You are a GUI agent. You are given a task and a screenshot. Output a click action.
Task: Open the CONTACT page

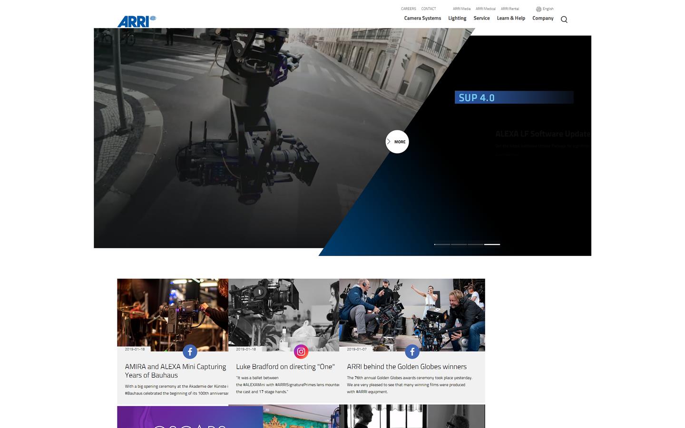(428, 9)
